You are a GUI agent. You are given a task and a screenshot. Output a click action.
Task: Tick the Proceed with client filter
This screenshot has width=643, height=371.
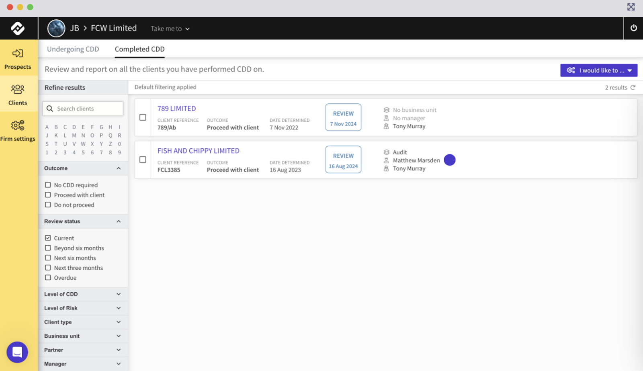[x=48, y=195]
